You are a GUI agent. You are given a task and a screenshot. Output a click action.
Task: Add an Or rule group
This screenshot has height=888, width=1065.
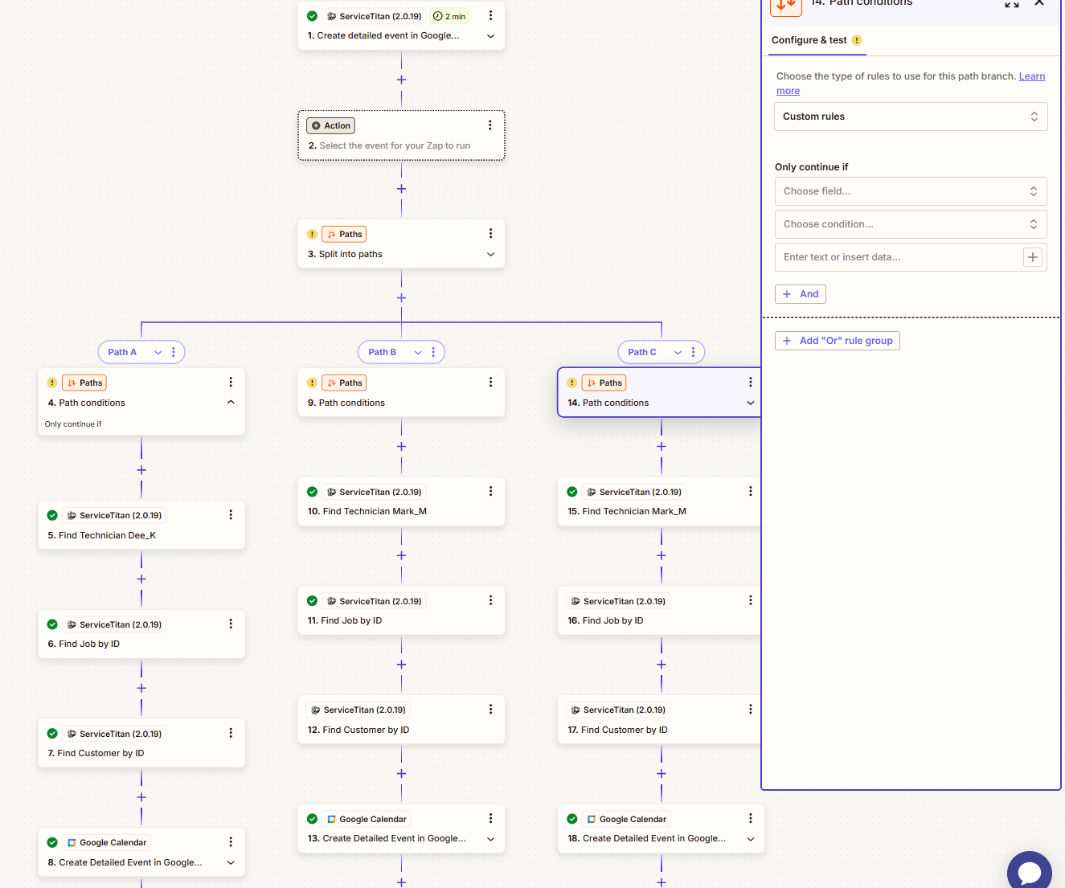(838, 341)
